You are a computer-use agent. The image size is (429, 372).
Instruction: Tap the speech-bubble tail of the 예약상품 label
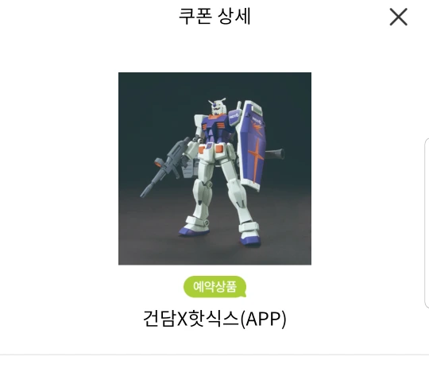click(x=243, y=295)
